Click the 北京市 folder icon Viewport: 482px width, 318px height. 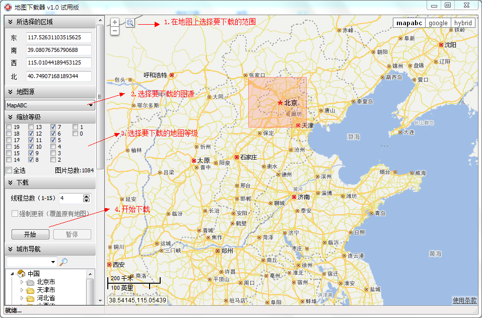[30, 282]
